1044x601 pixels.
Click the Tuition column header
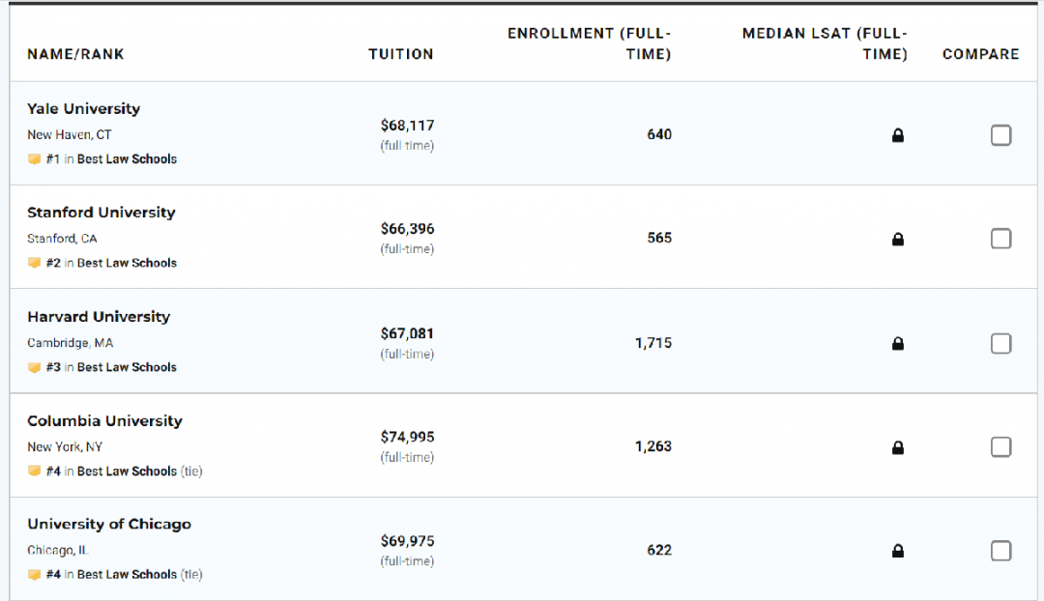(400, 54)
